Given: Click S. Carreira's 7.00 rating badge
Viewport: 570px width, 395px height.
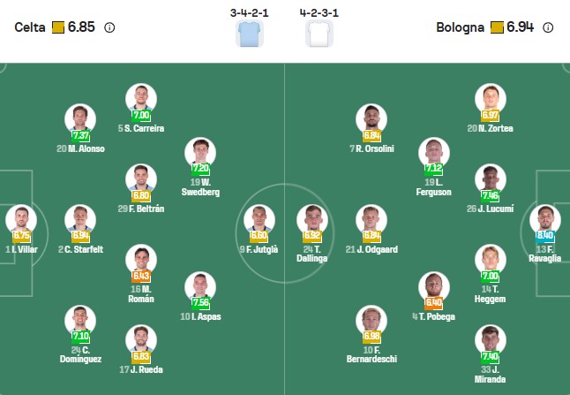Looking at the screenshot, I should (141, 115).
